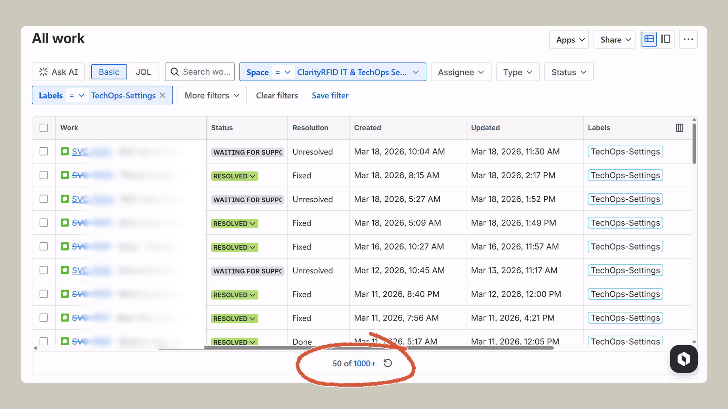This screenshot has width=728, height=409.
Task: Focus the Search work input field
Action: [200, 72]
